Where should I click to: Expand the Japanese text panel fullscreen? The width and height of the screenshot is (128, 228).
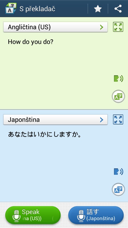[118, 119]
